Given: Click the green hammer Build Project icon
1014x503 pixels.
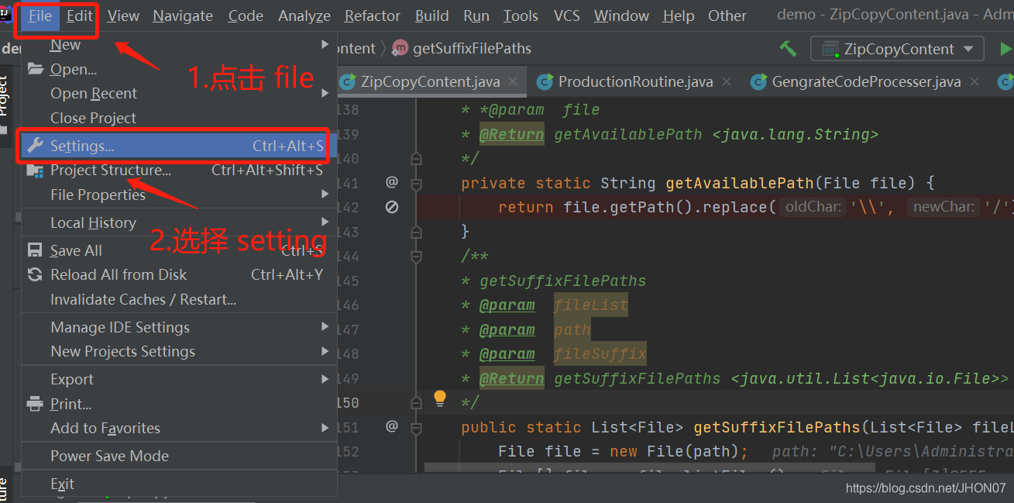Looking at the screenshot, I should click(788, 49).
